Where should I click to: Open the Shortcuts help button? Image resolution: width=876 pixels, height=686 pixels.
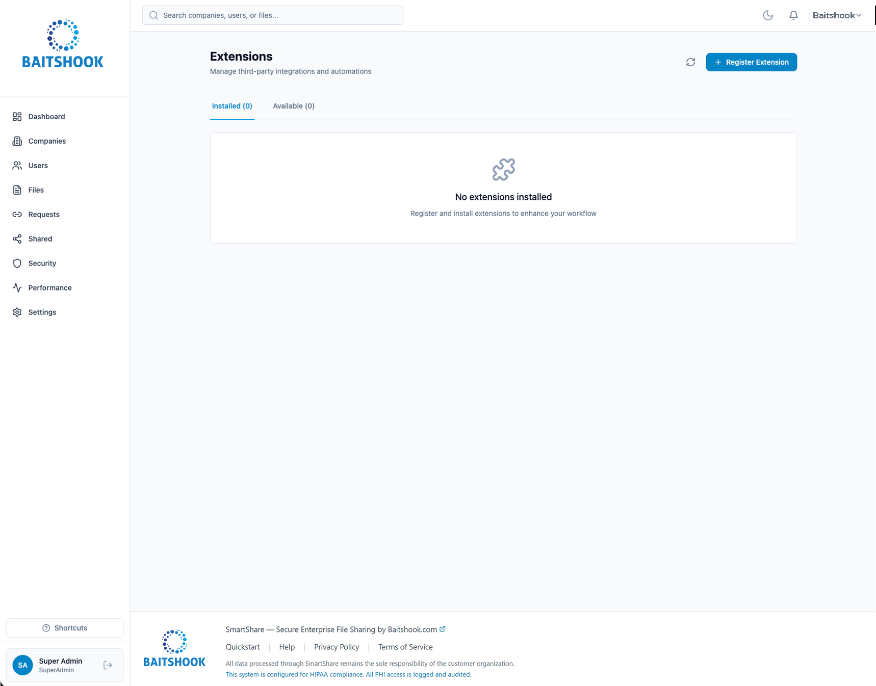[x=65, y=628]
